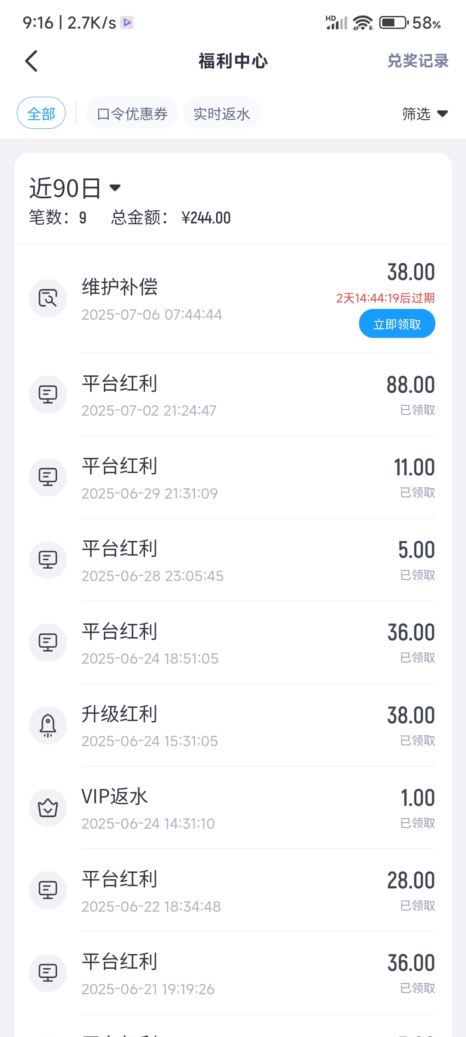Tap the monitor icon beside the 11.00 平台红利
The image size is (466, 1037).
[48, 477]
